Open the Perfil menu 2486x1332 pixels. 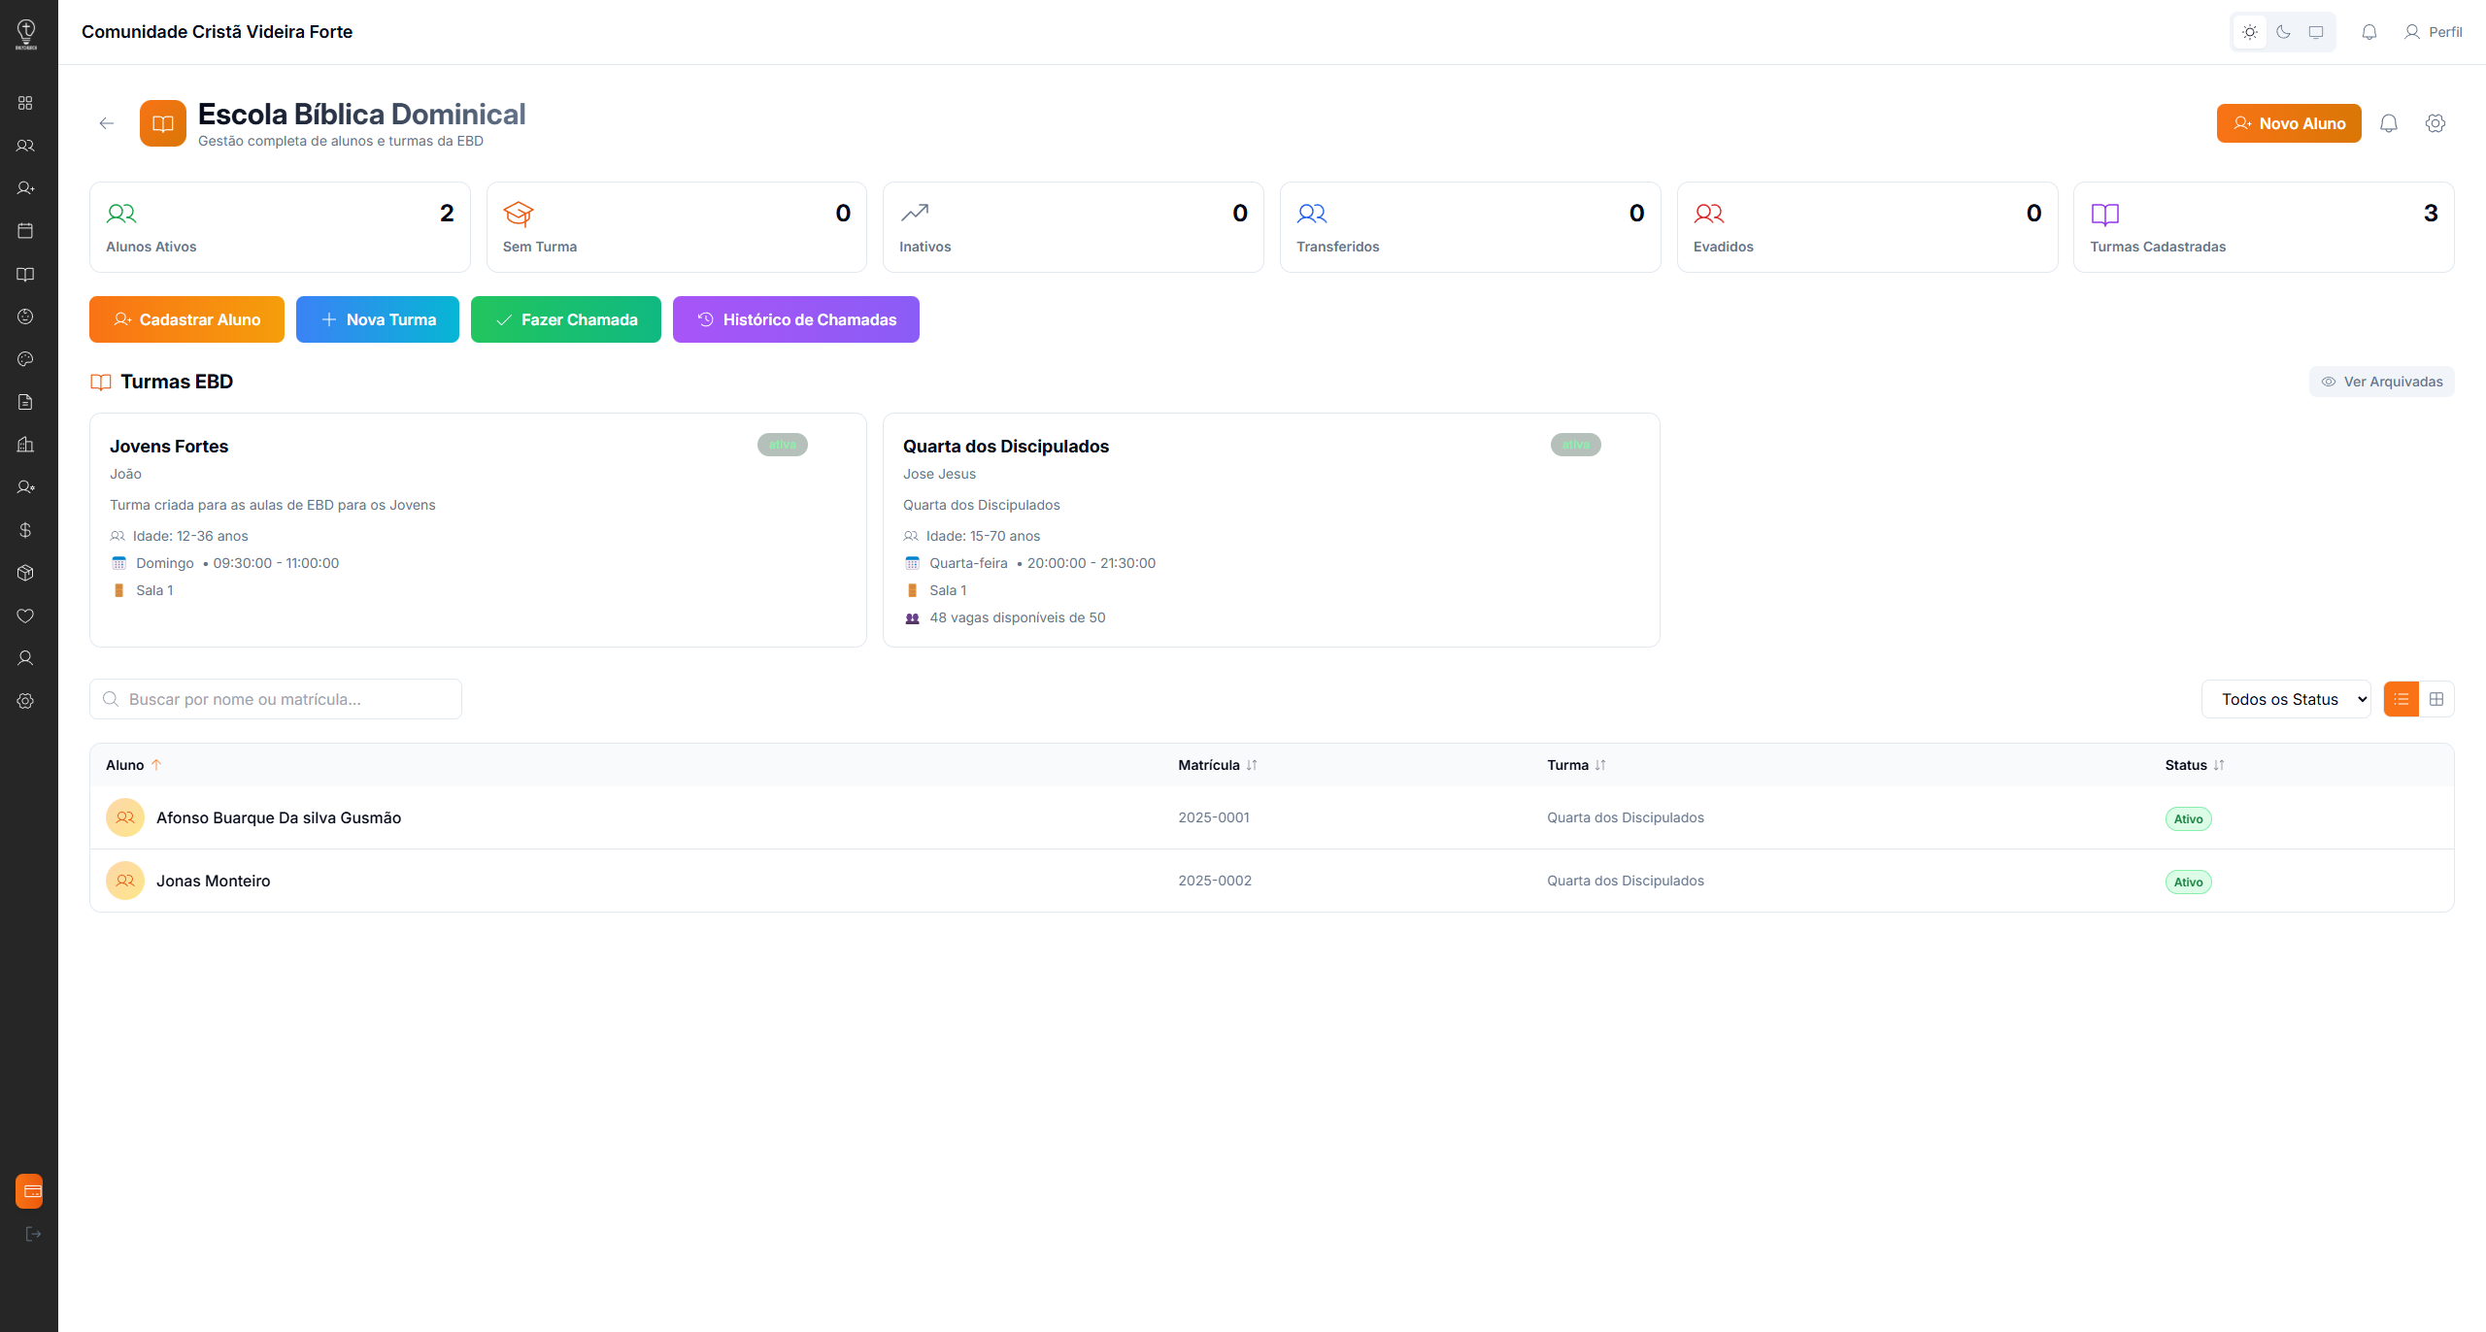(2434, 32)
